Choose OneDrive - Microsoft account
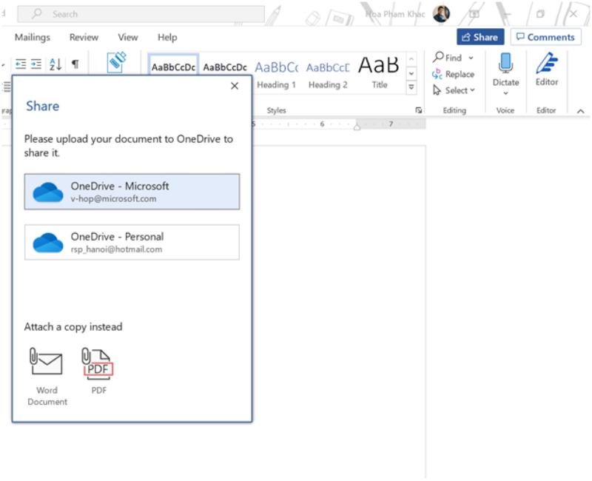Image resolution: width=592 pixels, height=481 pixels. [x=132, y=192]
